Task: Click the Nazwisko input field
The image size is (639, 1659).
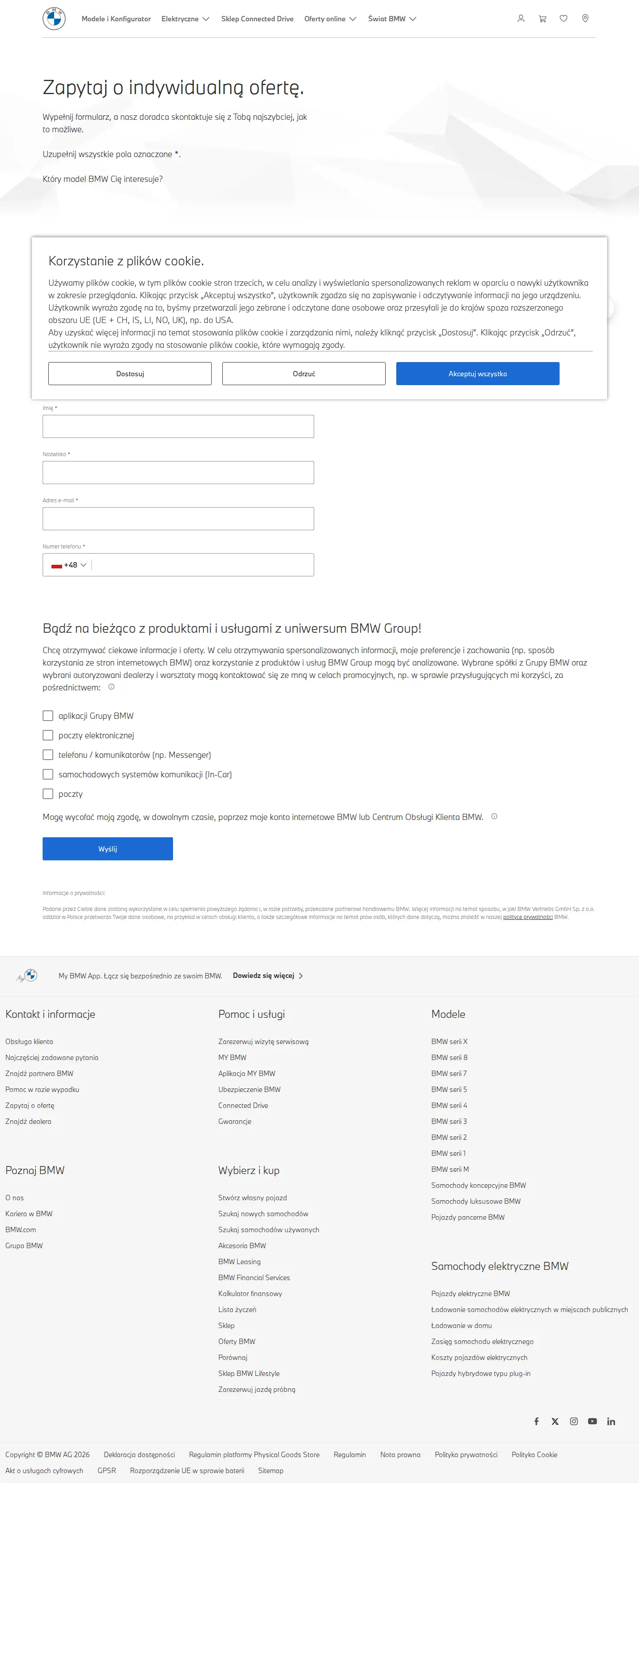Action: (x=178, y=473)
